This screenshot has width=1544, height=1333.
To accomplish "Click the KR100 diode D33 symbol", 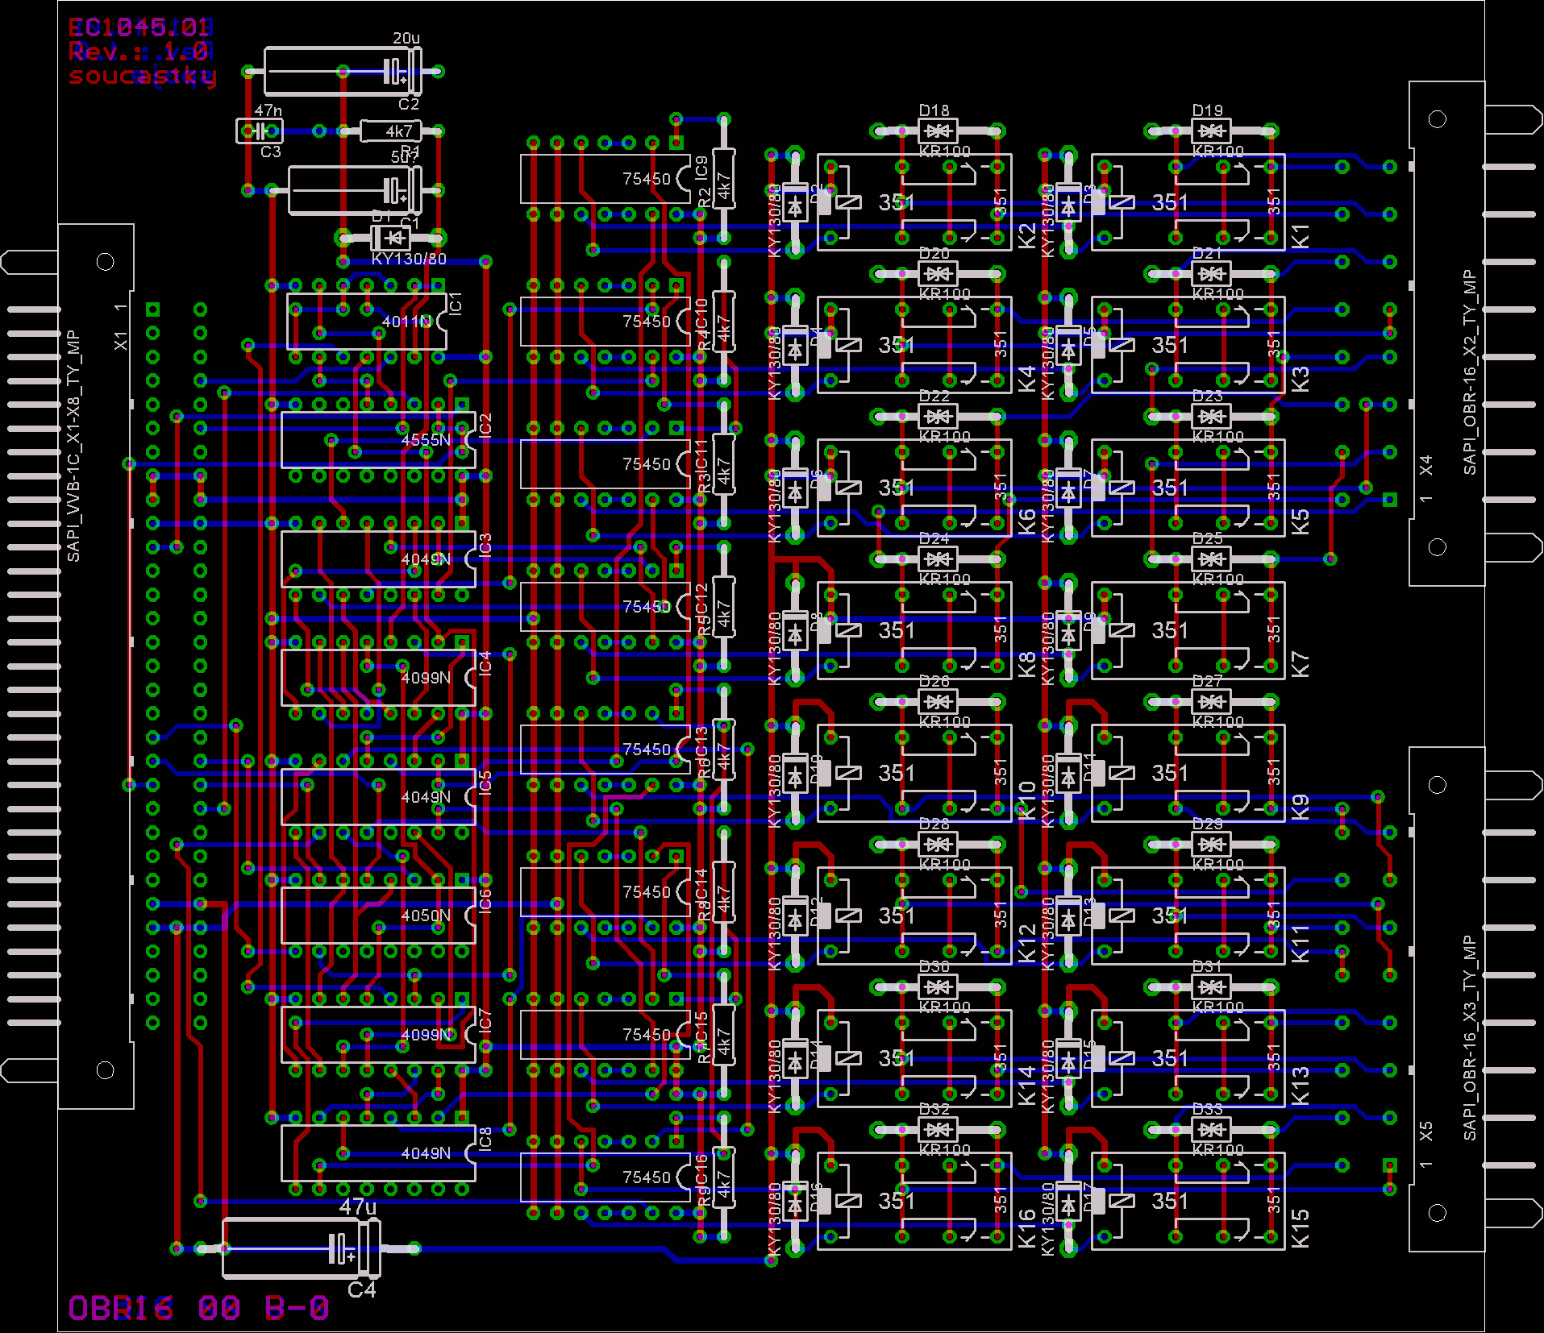I will click(x=1210, y=1129).
